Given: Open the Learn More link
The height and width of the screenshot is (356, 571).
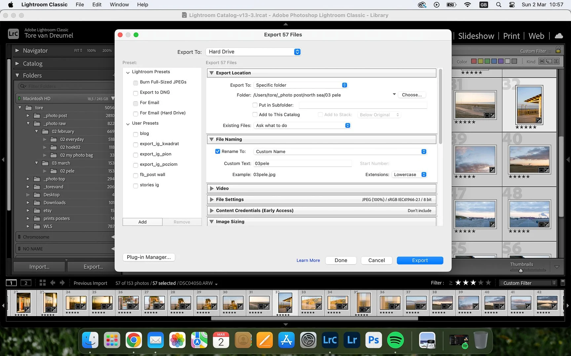Looking at the screenshot, I should [x=308, y=260].
